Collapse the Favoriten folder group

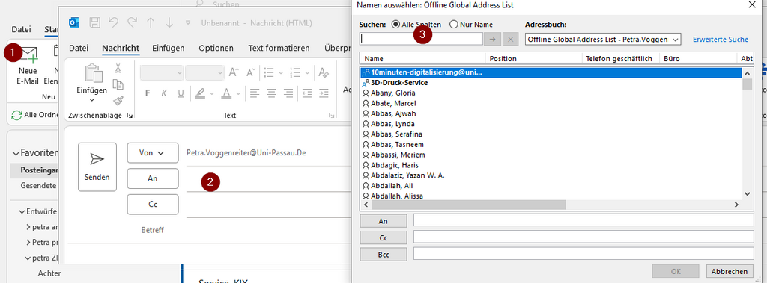pos(16,153)
